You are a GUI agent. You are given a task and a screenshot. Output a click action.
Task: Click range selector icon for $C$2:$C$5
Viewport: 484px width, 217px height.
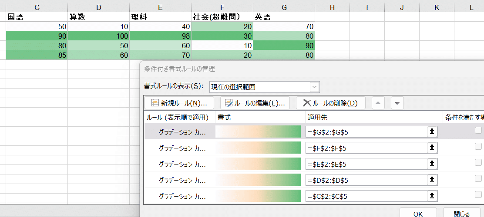(432, 196)
